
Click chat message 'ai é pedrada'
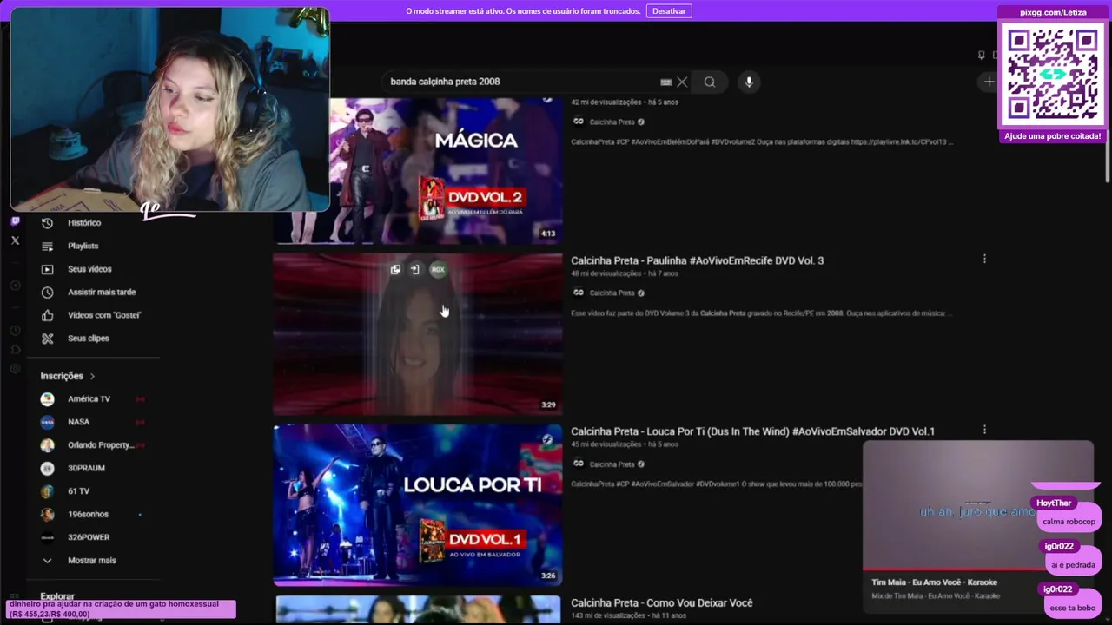coord(1073,565)
